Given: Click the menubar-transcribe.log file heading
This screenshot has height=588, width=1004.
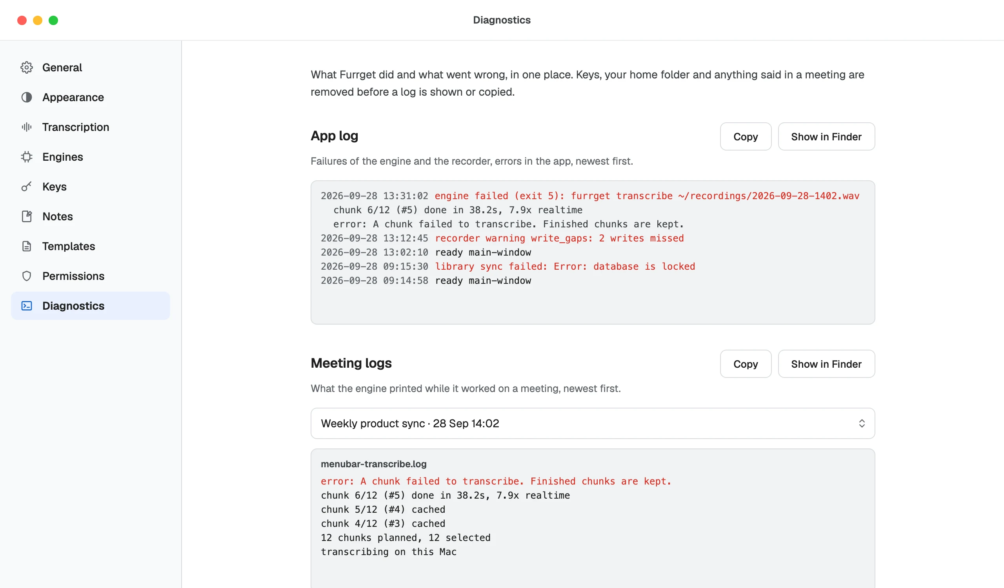Looking at the screenshot, I should point(373,464).
